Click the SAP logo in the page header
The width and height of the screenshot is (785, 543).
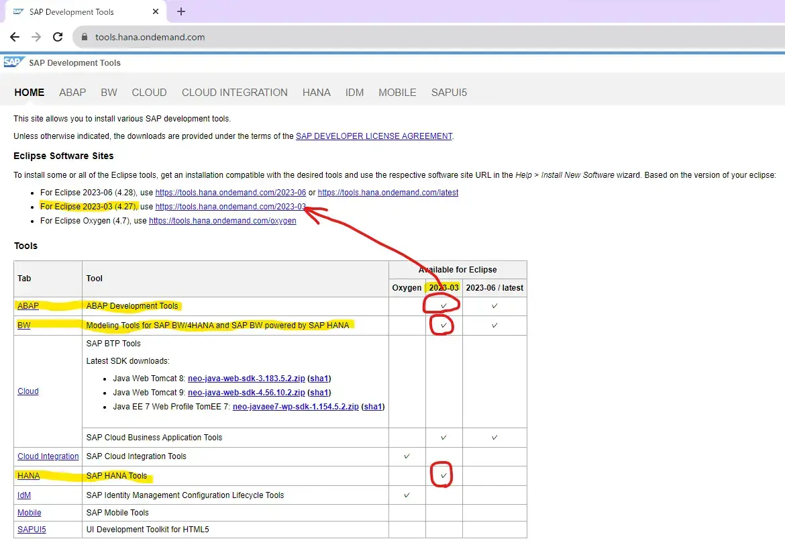tap(13, 62)
